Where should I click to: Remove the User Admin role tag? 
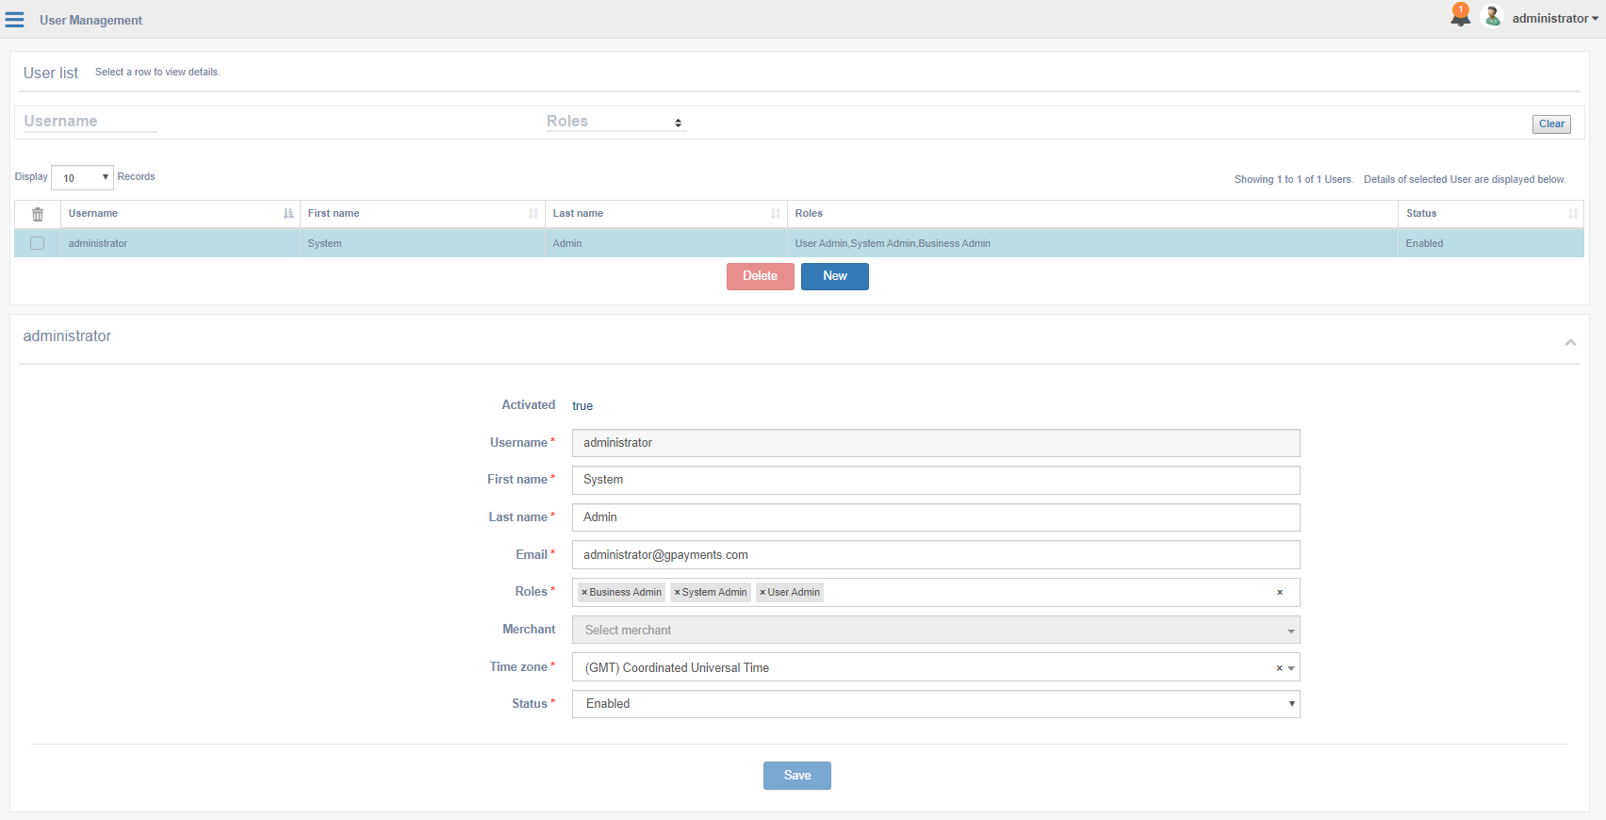click(x=762, y=593)
